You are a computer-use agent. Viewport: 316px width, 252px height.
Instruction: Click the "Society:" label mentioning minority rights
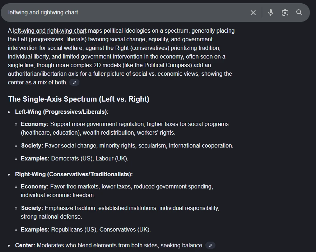[32, 145]
